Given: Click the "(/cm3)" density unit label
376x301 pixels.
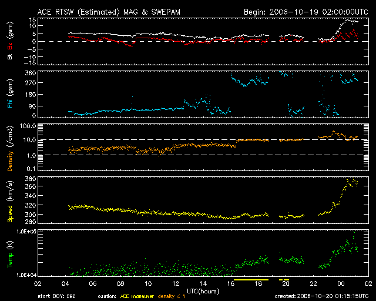Looking at the screenshot, I should (10, 136).
